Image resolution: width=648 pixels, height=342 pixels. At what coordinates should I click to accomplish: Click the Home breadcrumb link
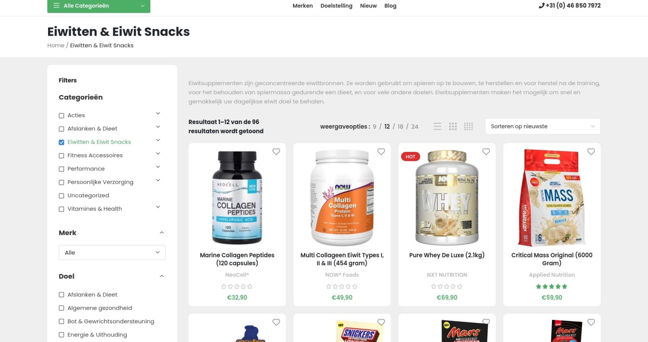pyautogui.click(x=56, y=45)
